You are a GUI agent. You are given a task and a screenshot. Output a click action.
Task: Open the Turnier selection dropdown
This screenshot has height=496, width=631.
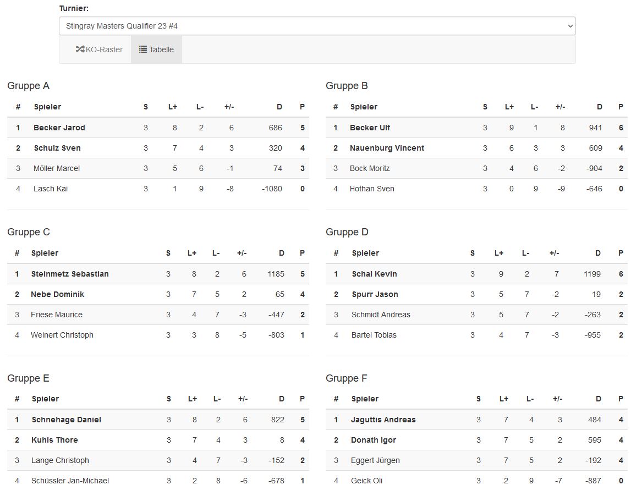tap(317, 26)
